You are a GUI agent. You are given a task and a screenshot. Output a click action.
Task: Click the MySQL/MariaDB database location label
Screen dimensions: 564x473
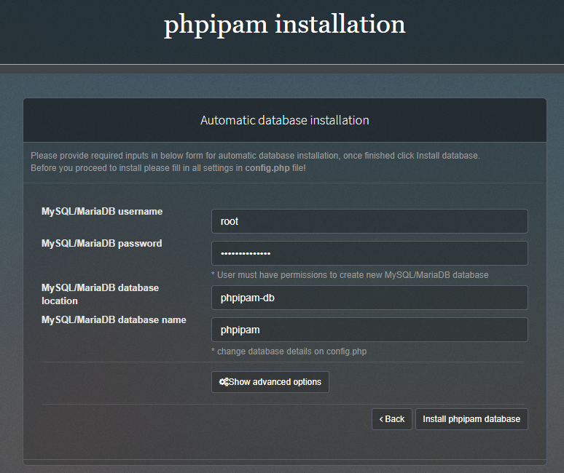pyautogui.click(x=100, y=294)
